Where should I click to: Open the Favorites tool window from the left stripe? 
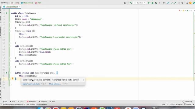click(1, 94)
